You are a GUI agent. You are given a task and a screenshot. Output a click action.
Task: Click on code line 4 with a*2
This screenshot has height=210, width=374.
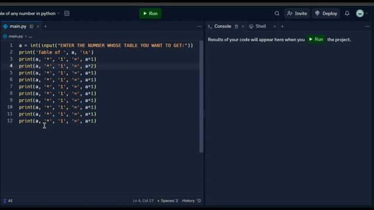pyautogui.click(x=57, y=66)
